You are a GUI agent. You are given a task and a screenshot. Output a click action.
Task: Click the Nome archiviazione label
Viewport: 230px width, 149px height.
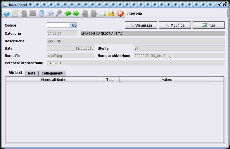point(114,56)
